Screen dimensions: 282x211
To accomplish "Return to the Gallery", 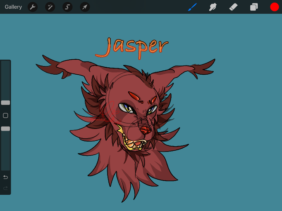I will [x=13, y=7].
